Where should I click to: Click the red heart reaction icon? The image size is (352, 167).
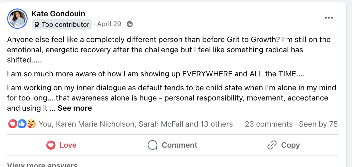[12, 124]
